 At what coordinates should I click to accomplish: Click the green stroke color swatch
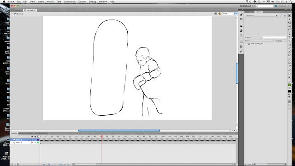289,85
